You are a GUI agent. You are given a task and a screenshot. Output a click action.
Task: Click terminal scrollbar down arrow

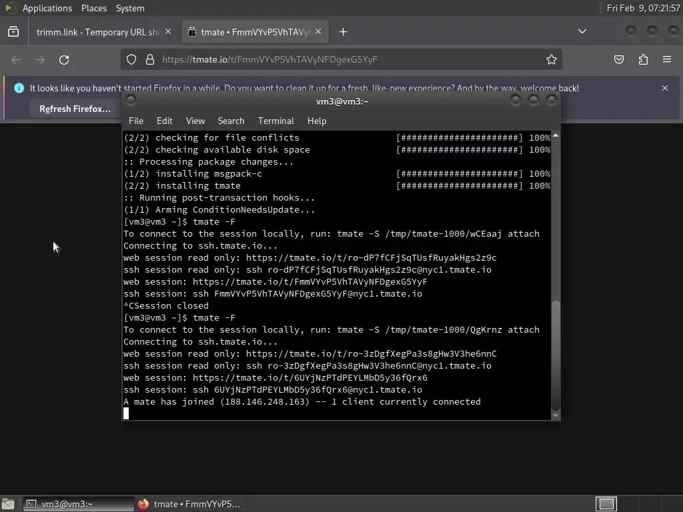pos(556,416)
